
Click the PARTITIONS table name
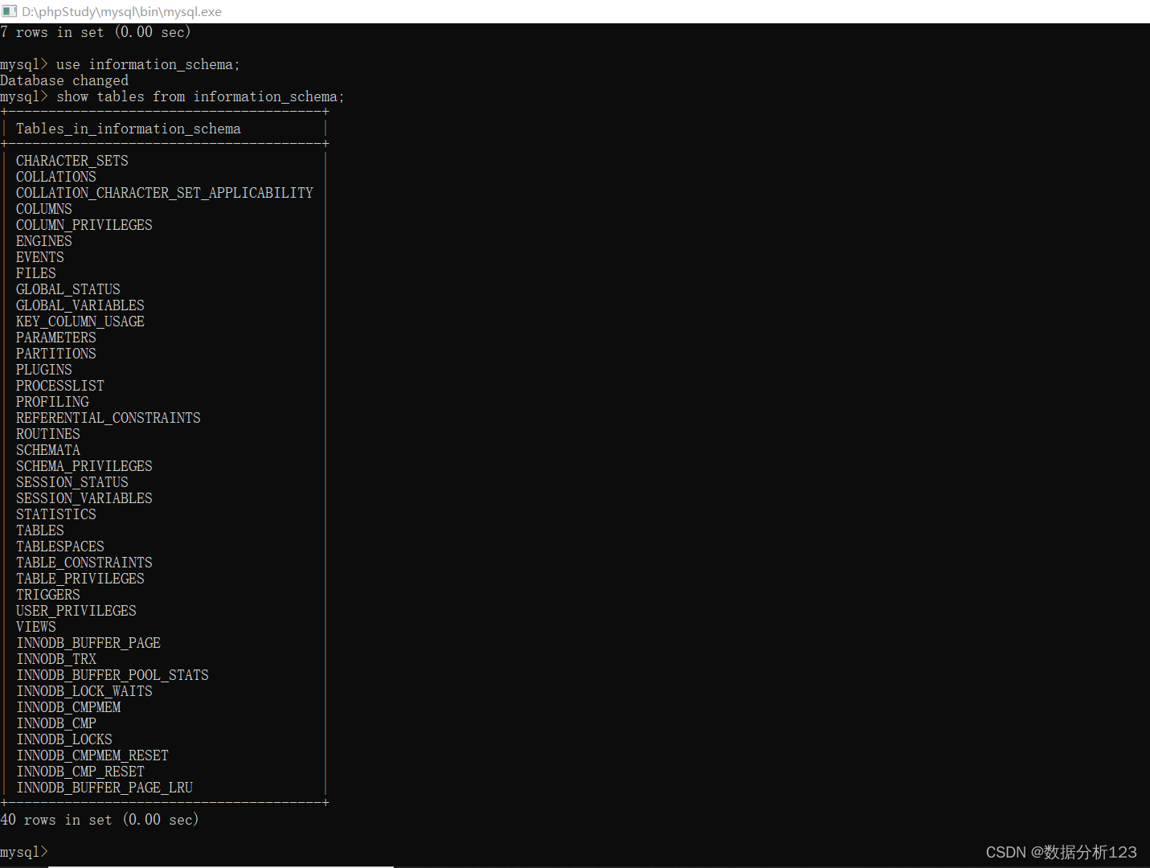pos(56,354)
